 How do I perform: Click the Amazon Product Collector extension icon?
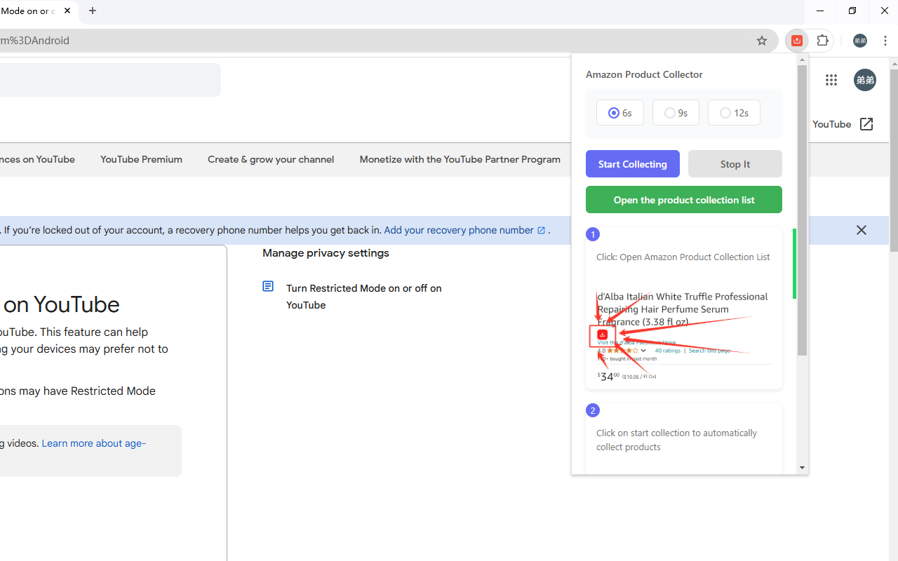coord(796,41)
